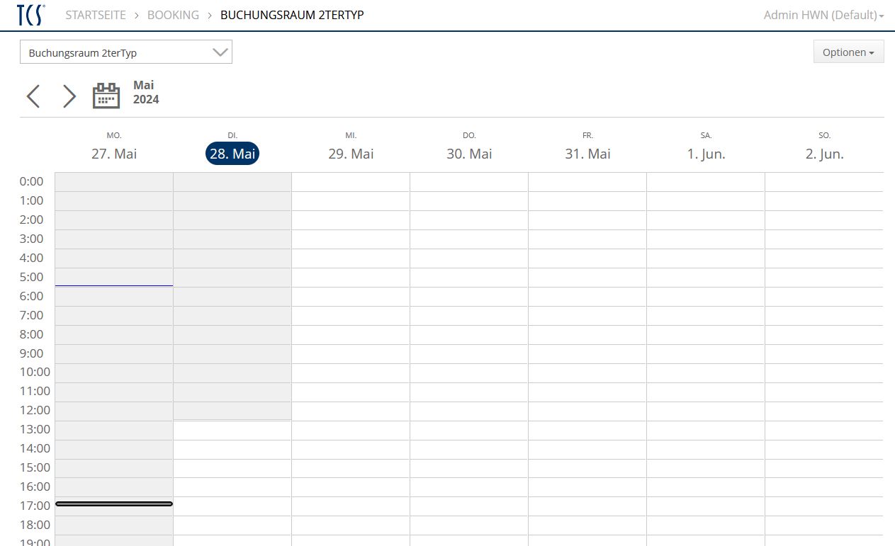Select the 30. Mai day header
The width and height of the screenshot is (895, 546).
pos(469,154)
